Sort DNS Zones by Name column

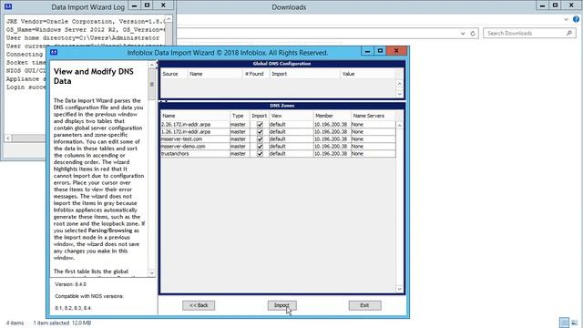[195, 116]
